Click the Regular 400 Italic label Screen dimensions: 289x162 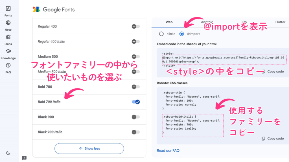tap(51, 42)
